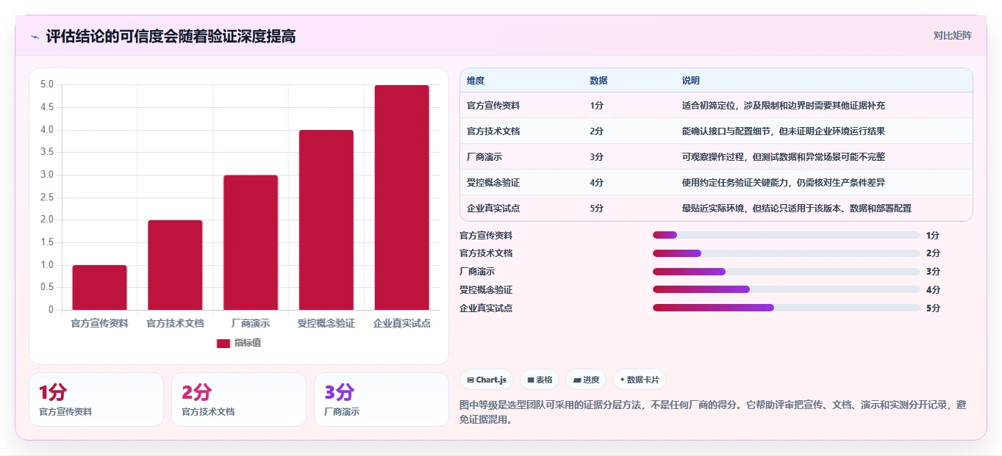Click the 受控概念验证 bar in chart

[326, 220]
